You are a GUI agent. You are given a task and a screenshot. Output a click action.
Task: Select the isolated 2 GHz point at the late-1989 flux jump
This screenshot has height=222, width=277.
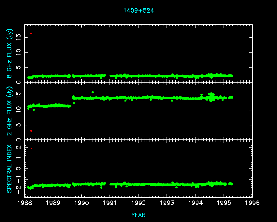point(74,103)
